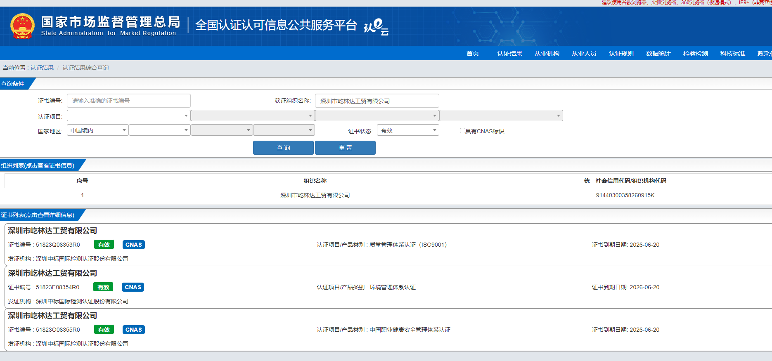Go to 数据统计 in navigation bar
Image resolution: width=772 pixels, height=361 pixels.
(658, 53)
